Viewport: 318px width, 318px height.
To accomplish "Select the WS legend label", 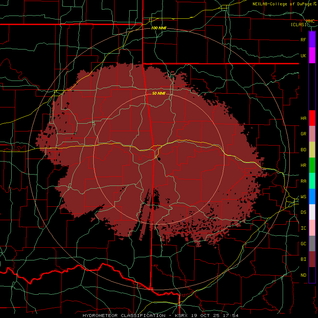I will pos(303,197).
